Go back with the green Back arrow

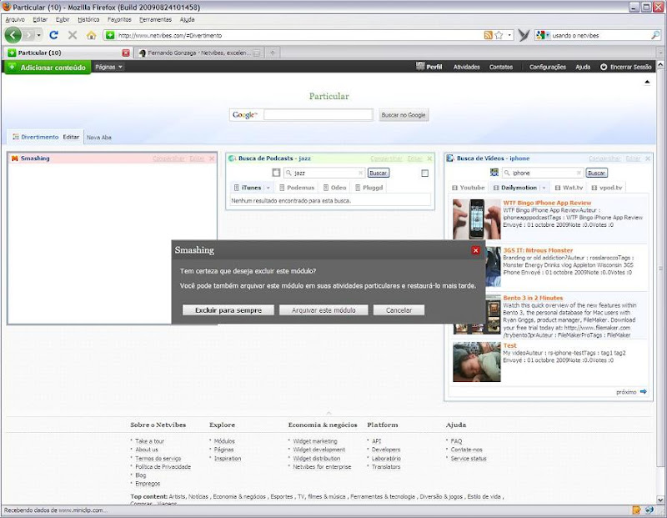pos(13,35)
